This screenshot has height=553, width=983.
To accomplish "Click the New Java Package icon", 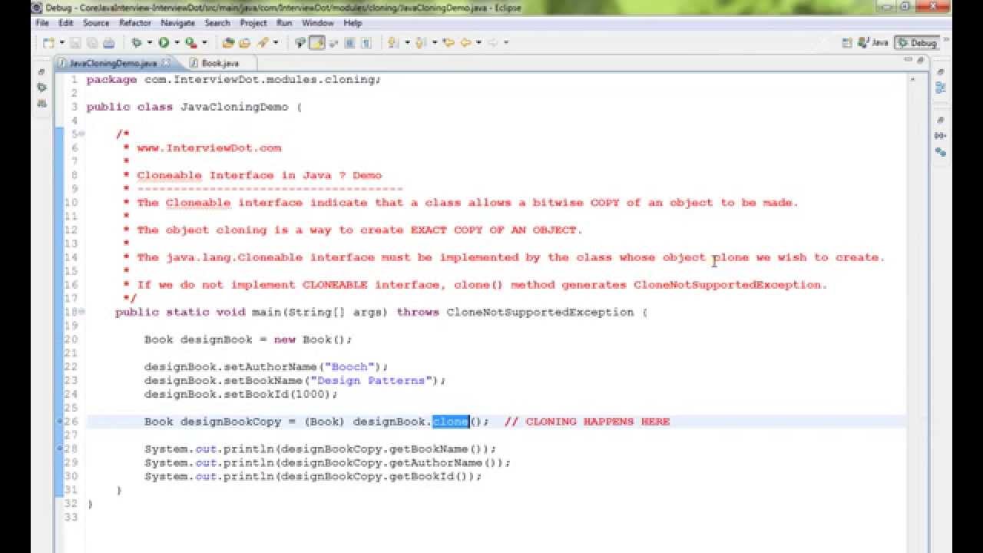I will 229,43.
